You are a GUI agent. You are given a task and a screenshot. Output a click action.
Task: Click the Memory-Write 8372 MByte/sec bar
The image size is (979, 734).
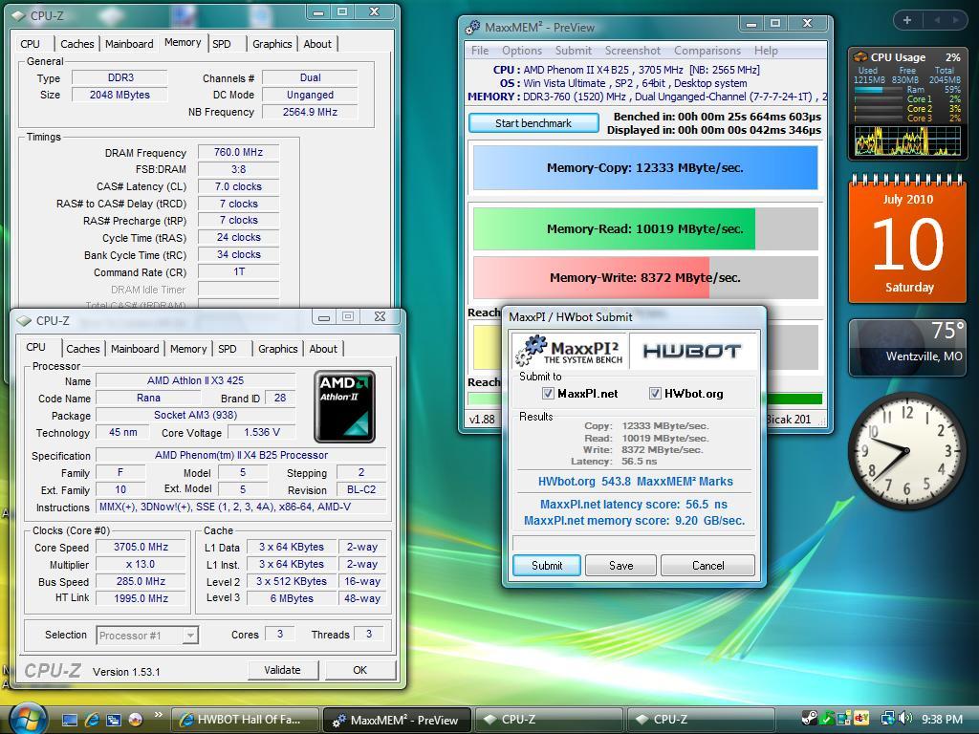(645, 278)
